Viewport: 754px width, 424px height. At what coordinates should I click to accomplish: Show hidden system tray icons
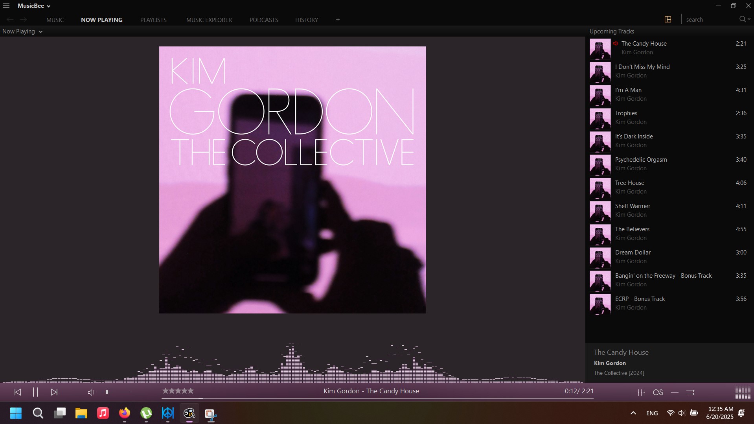tap(633, 413)
